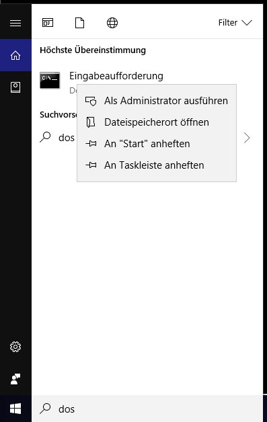The image size is (267, 422).
Task: Select the Home icon in sidebar
Action: (x=15, y=56)
